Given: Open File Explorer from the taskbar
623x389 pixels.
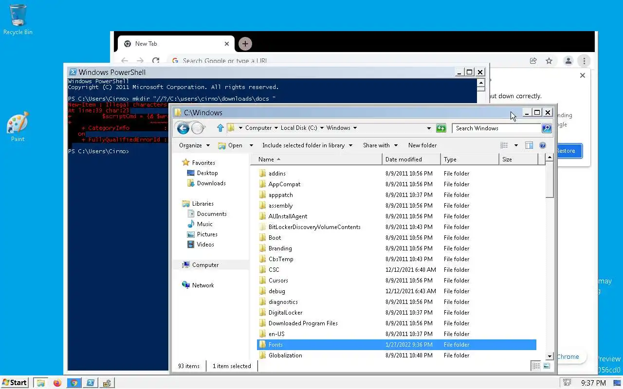Looking at the screenshot, I should coord(41,383).
